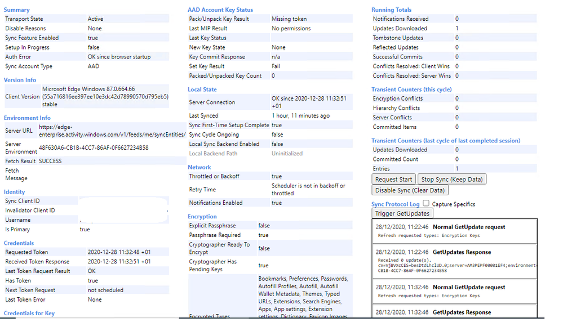This screenshot has width=563, height=327.
Task: Click the Notifications Enabled label
Action: pos(216,203)
